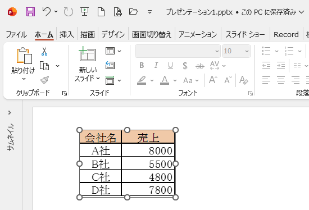Open the undo history dropdown arrow
Screen dimensions: 309x210
point(56,12)
